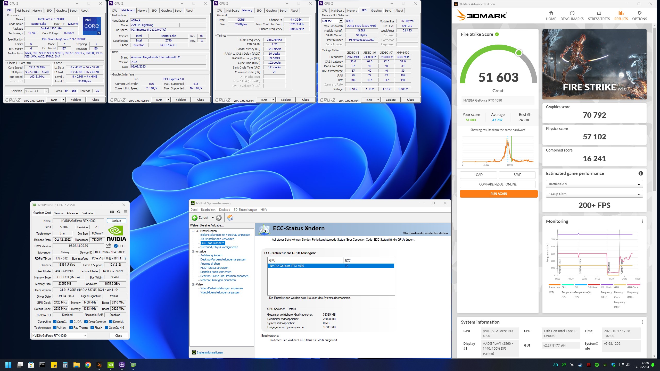Open the System information three-dot menu
Screen dimensions: 660x371
click(x=642, y=322)
